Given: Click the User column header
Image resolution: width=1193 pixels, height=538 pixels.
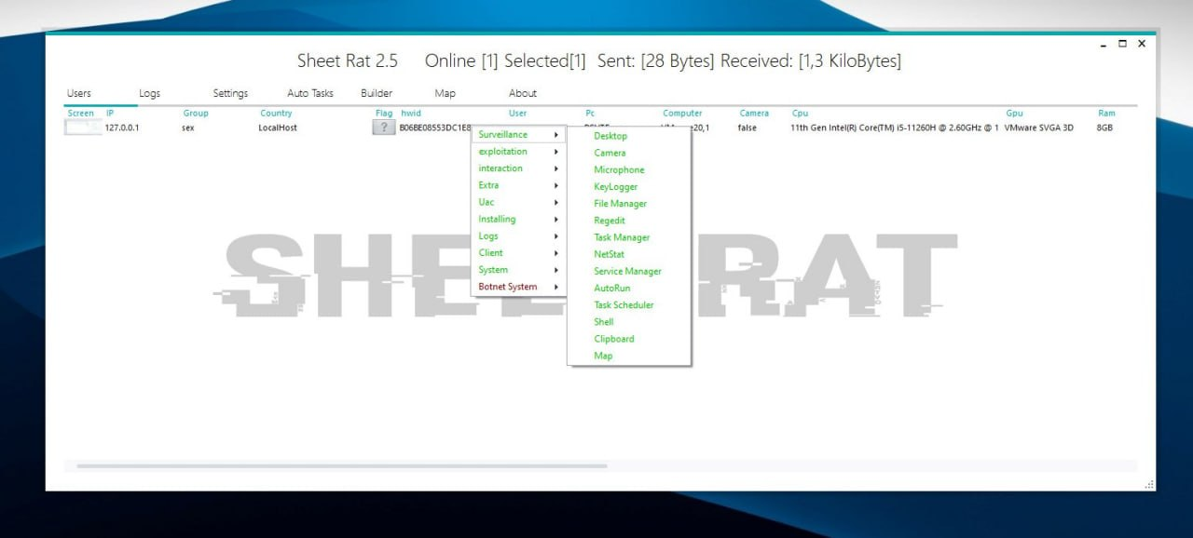Looking at the screenshot, I should (x=517, y=114).
